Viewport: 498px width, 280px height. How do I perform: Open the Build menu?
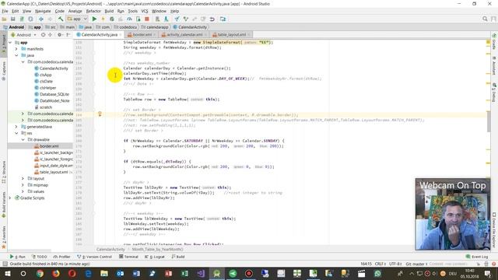pos(109,11)
